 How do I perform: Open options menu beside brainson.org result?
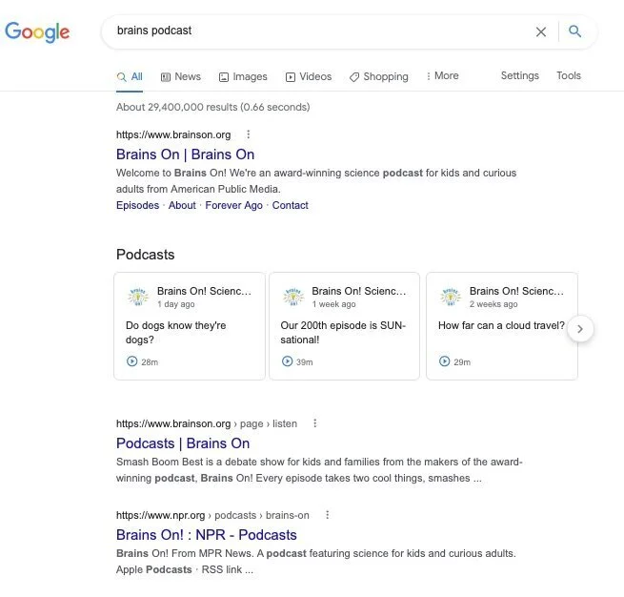tap(249, 134)
